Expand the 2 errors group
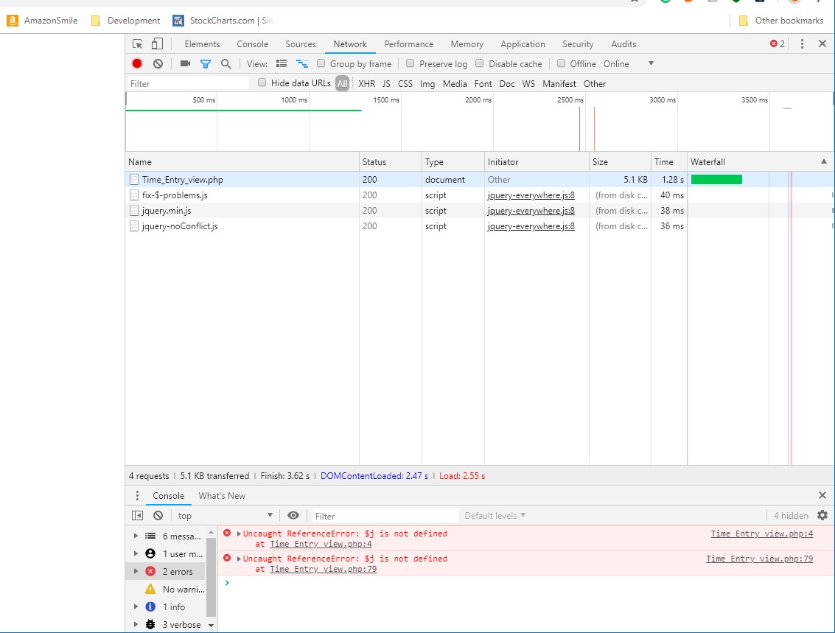 tap(136, 571)
